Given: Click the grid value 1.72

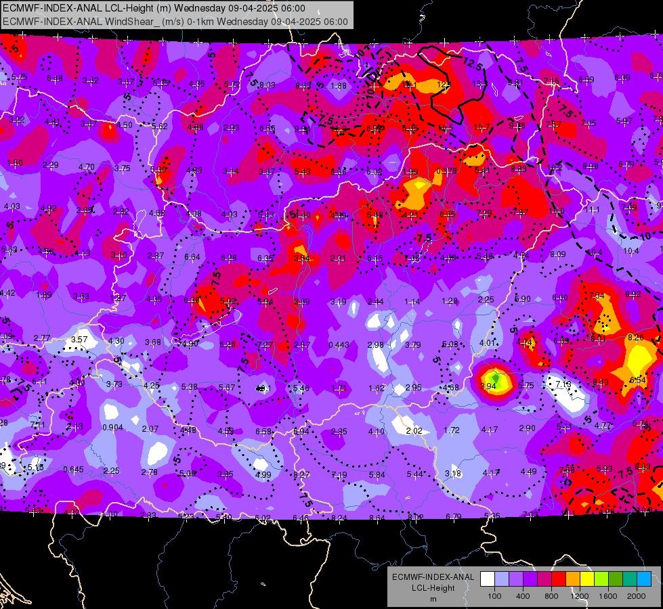Looking at the screenshot, I should [452, 430].
